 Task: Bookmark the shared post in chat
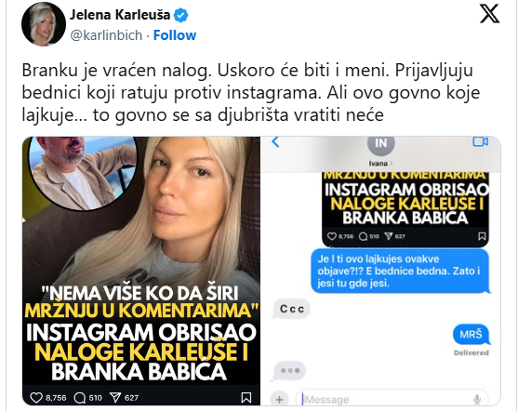click(x=482, y=236)
